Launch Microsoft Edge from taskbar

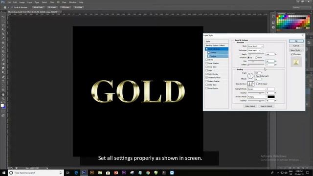76,173
